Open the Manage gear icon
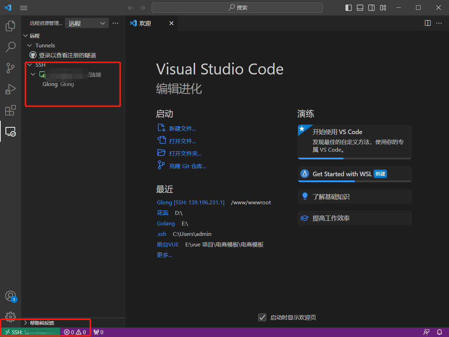Screen dimensions: 449x337 coord(11,317)
